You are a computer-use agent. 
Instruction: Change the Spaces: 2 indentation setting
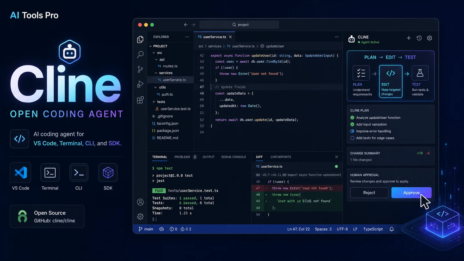click(323, 229)
